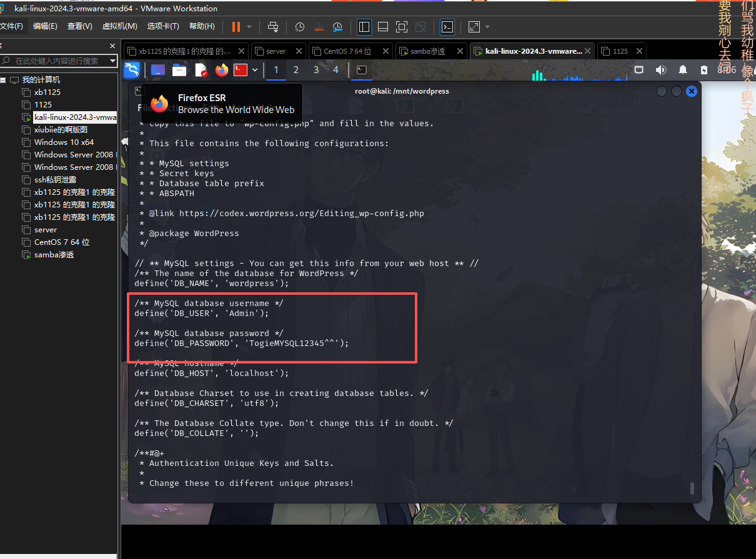This screenshot has height=559, width=756.
Task: Enter VMware full screen mode icon
Action: click(402, 27)
